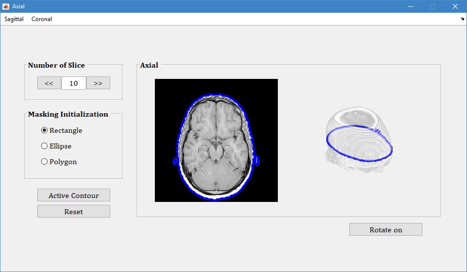Click the slice number field showing 10

pyautogui.click(x=74, y=83)
